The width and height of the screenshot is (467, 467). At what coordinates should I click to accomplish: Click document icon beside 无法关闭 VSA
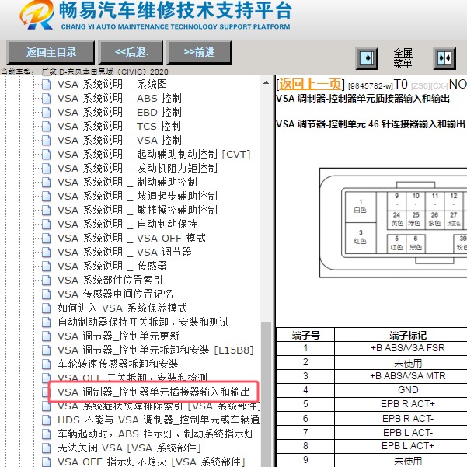point(46,448)
